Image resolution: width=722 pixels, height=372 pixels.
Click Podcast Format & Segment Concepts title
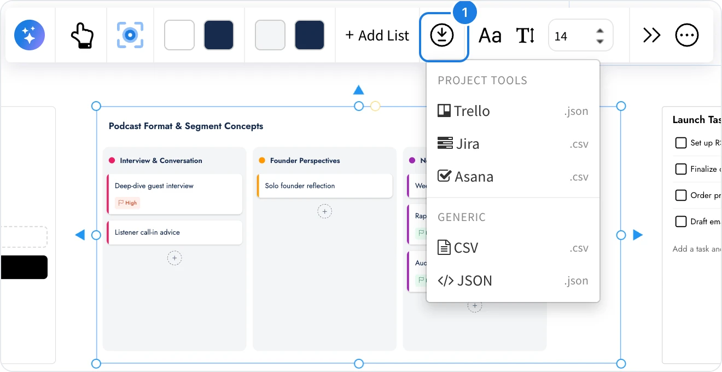pyautogui.click(x=186, y=126)
